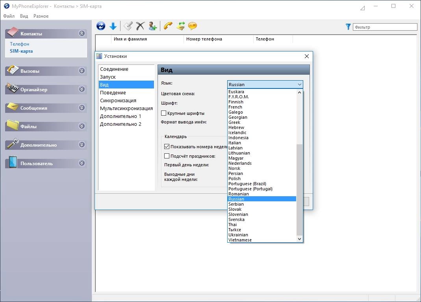Open the Файл menu
Screen dimensions: 421x302
[x=9, y=16]
